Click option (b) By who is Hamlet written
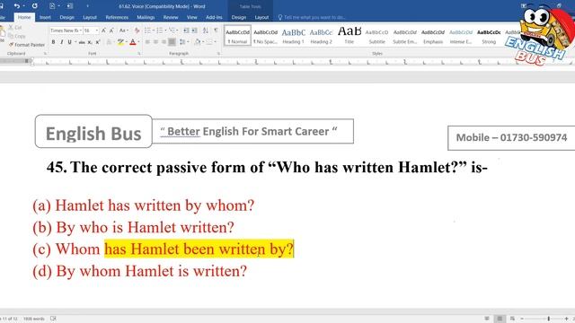The image size is (575, 323). [133, 227]
